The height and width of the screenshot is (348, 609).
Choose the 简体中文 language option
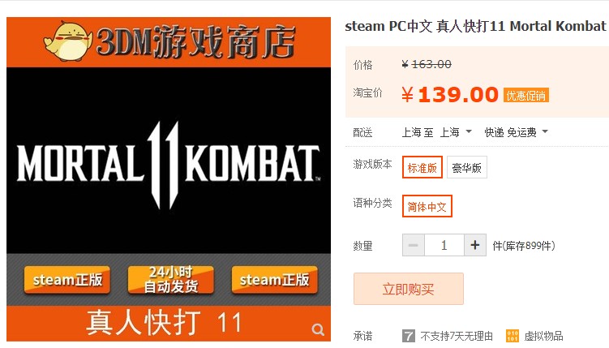427,206
